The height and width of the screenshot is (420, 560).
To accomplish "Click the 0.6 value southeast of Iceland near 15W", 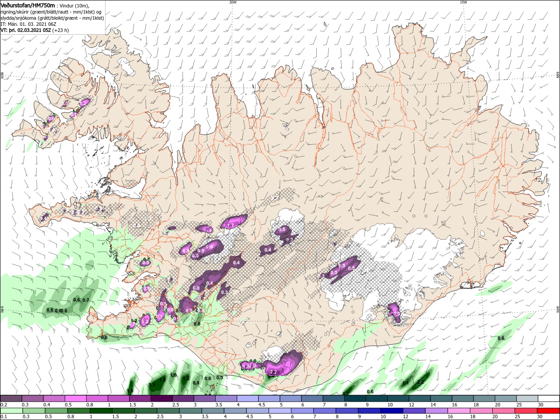I will coord(501,338).
